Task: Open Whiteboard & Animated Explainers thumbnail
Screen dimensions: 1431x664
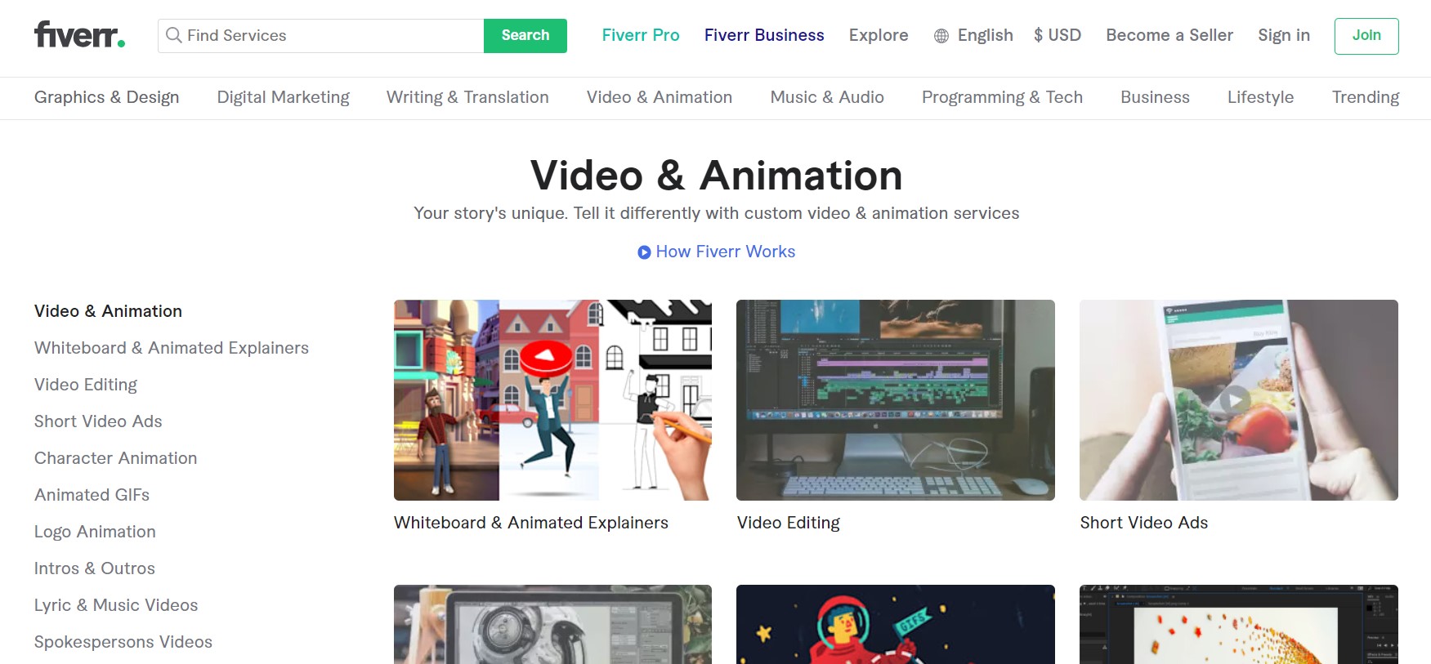Action: tap(552, 400)
